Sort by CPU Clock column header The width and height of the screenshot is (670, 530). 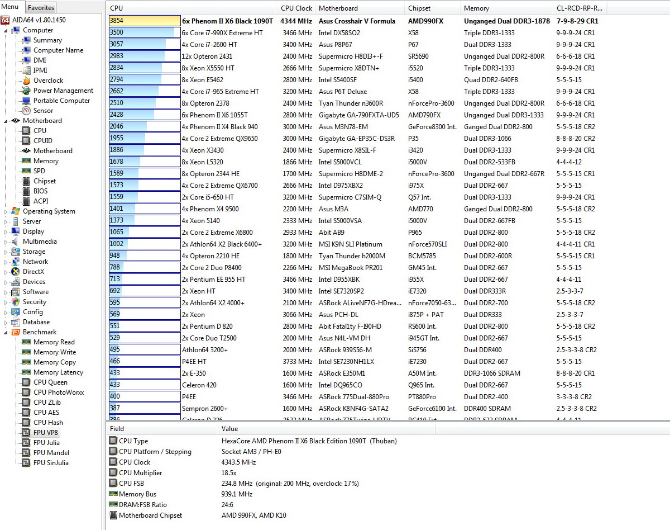coord(296,8)
